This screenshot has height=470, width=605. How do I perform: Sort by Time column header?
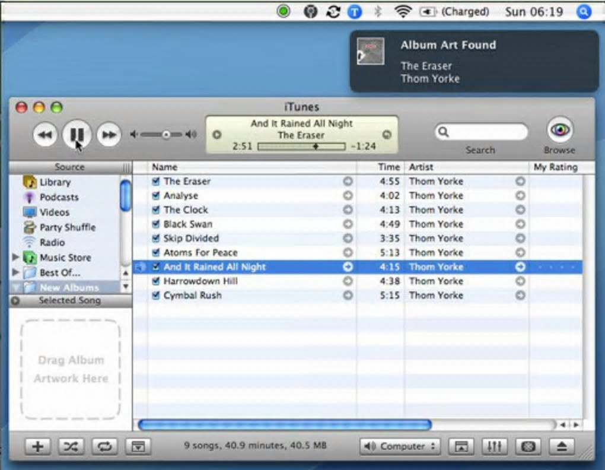click(x=380, y=167)
